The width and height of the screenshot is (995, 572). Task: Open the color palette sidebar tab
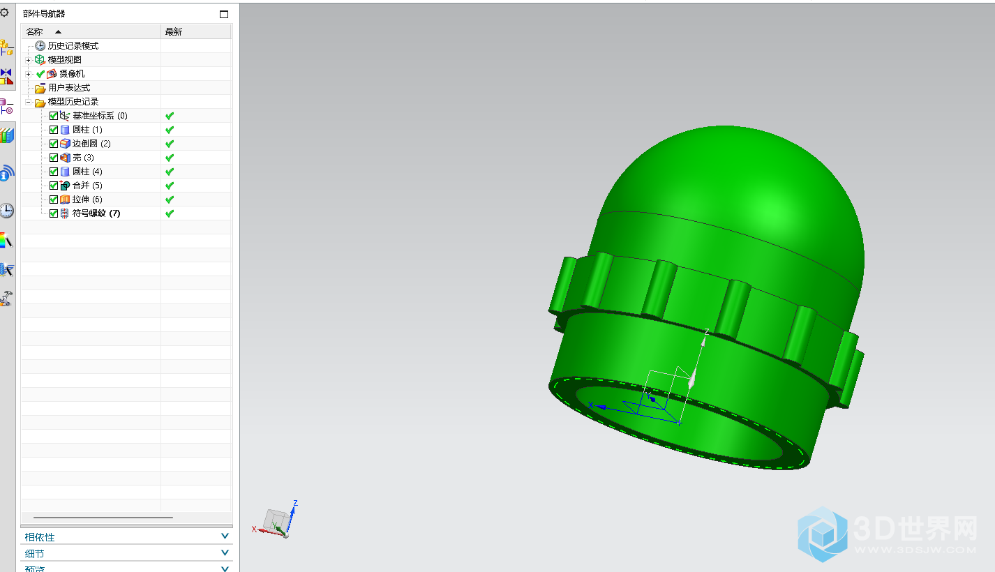click(x=6, y=241)
